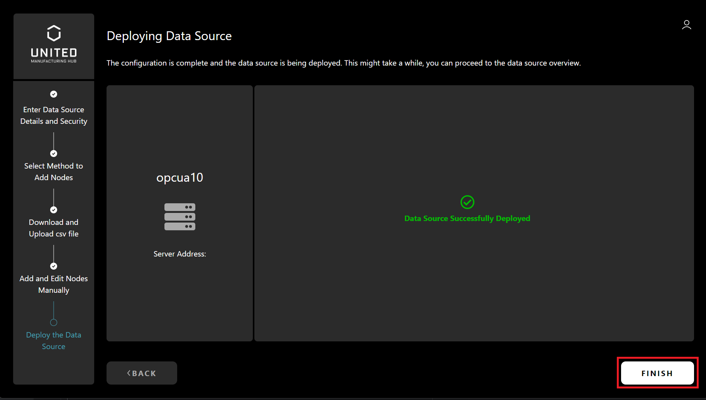Select Deploy the Data Source step

54,341
